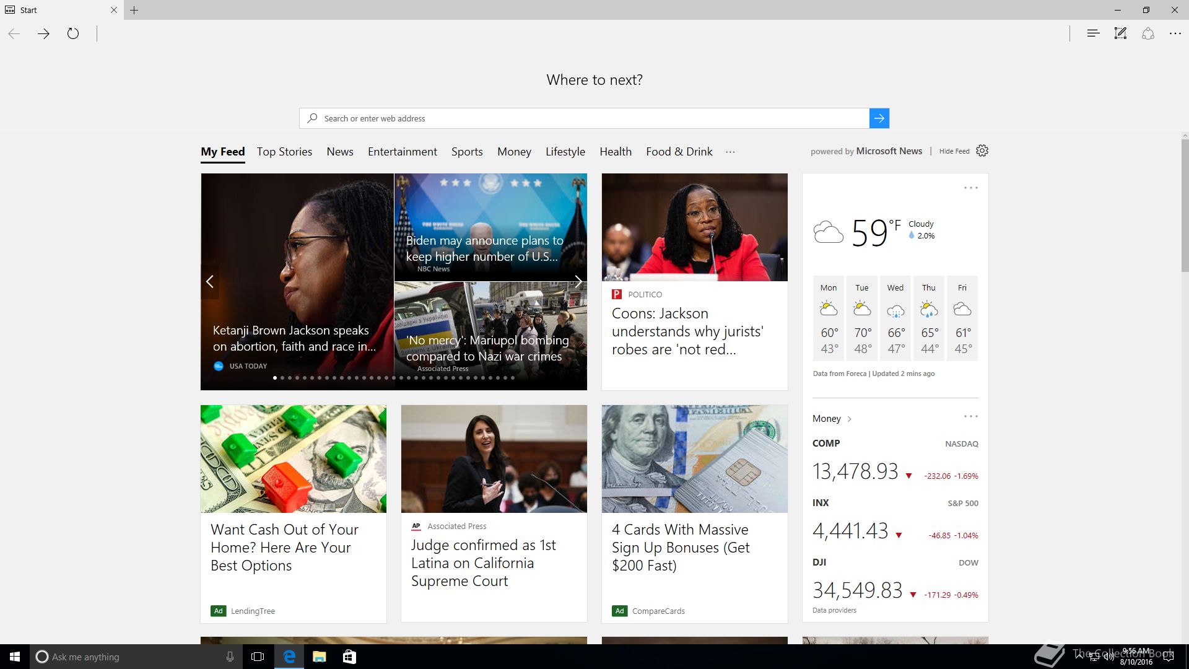
Task: Open the Make a Web Note tool
Action: pos(1120,33)
